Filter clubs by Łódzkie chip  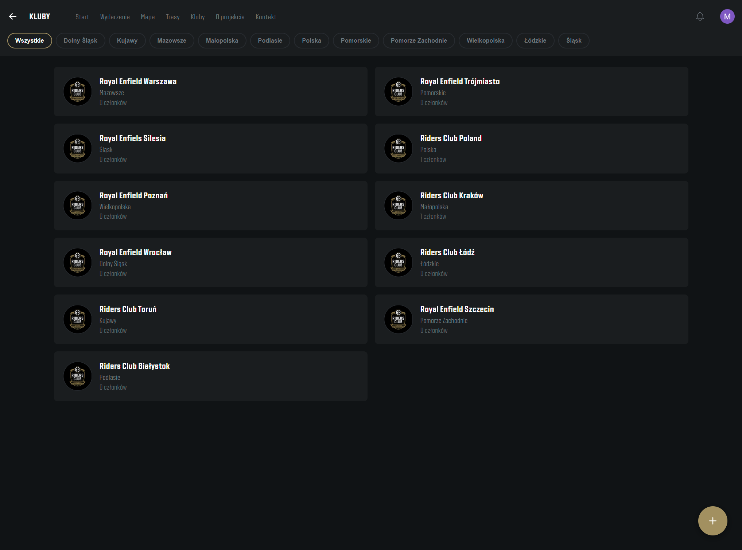pyautogui.click(x=535, y=40)
